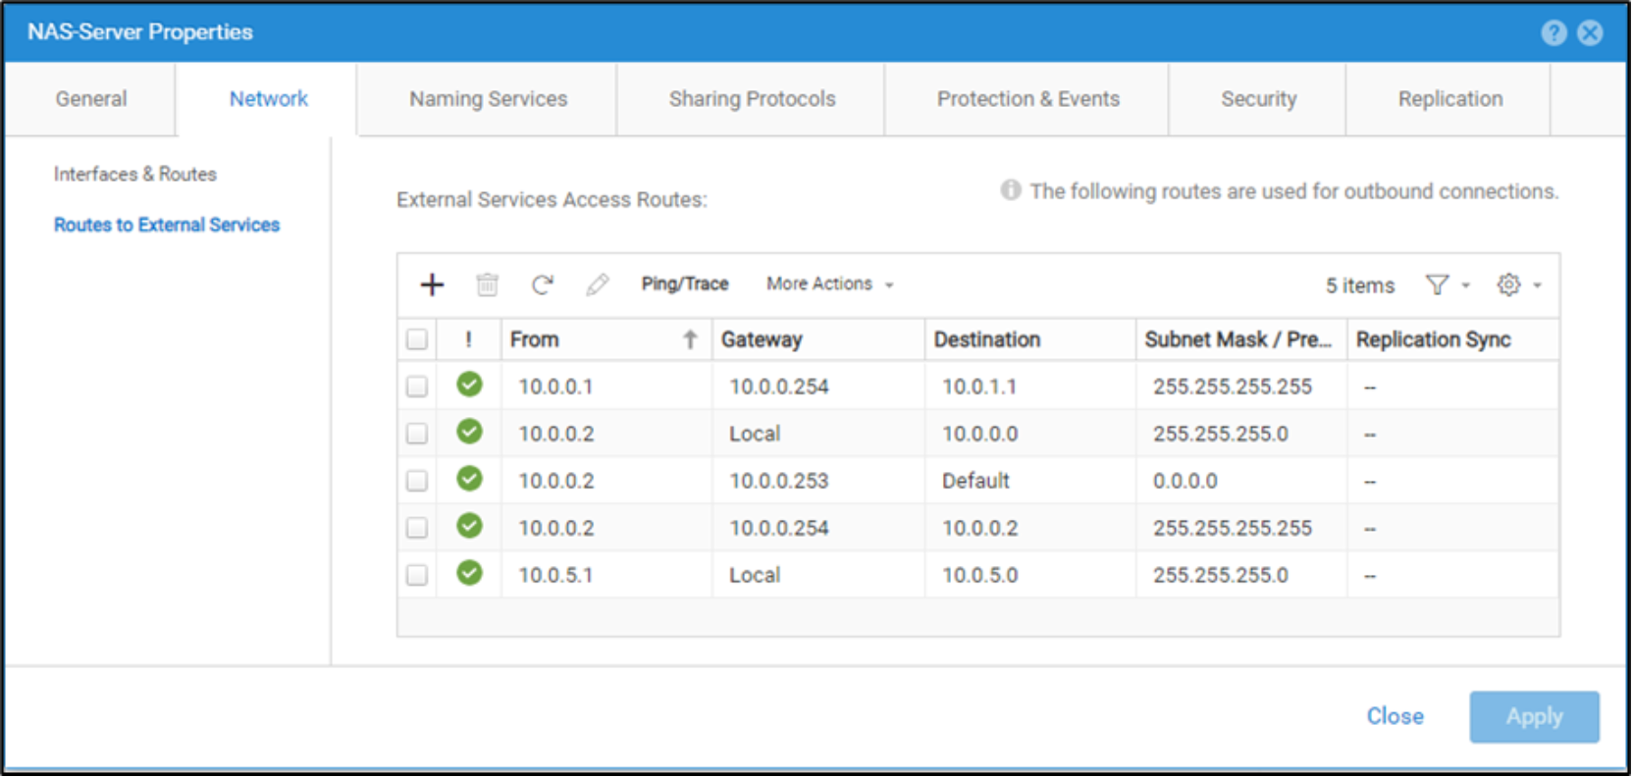
Task: Select the 10.0.5.1 route checkbox
Action: click(417, 575)
